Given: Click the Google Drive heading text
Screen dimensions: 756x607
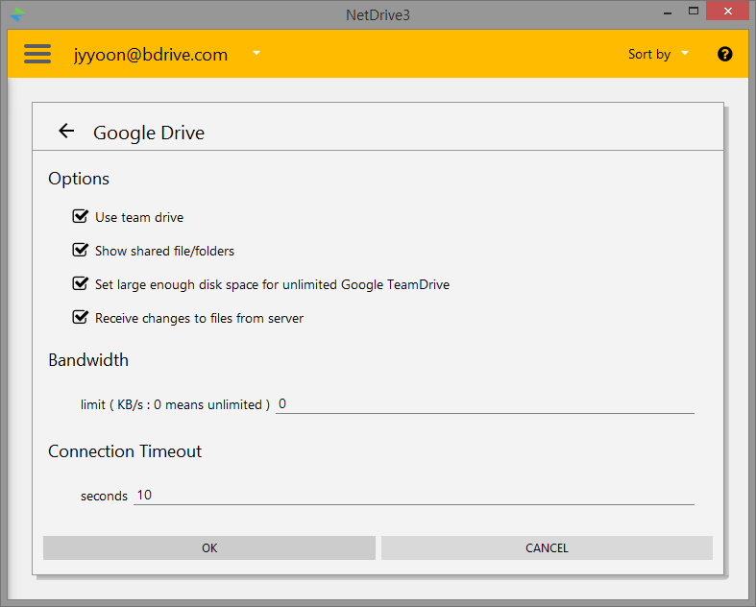Looking at the screenshot, I should (x=149, y=133).
